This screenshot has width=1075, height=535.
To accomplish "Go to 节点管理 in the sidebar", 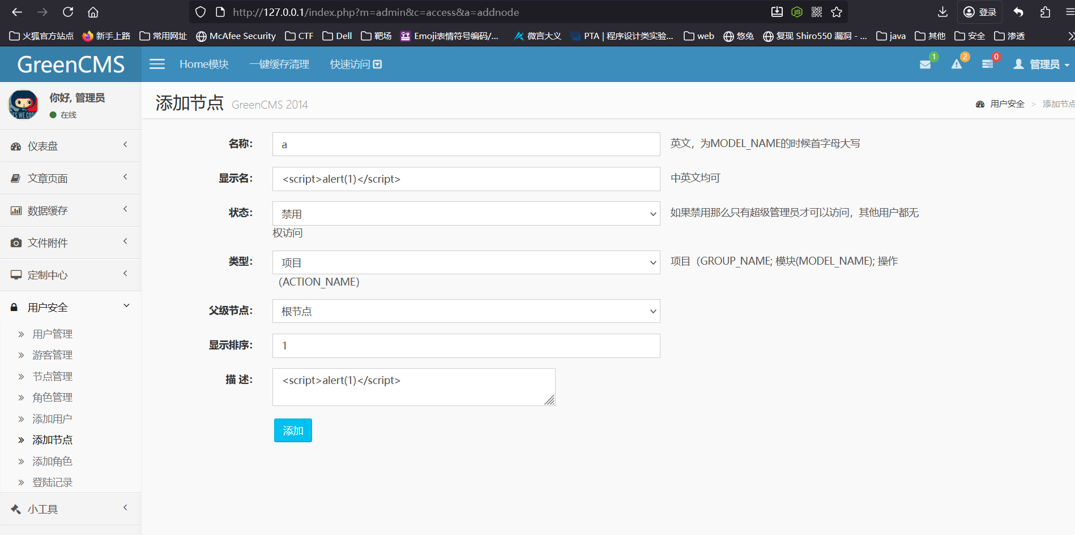I will (x=52, y=376).
